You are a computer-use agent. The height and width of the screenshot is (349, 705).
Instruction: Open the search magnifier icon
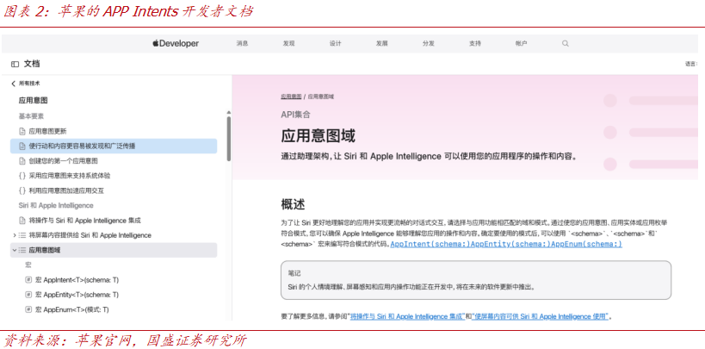pos(566,44)
